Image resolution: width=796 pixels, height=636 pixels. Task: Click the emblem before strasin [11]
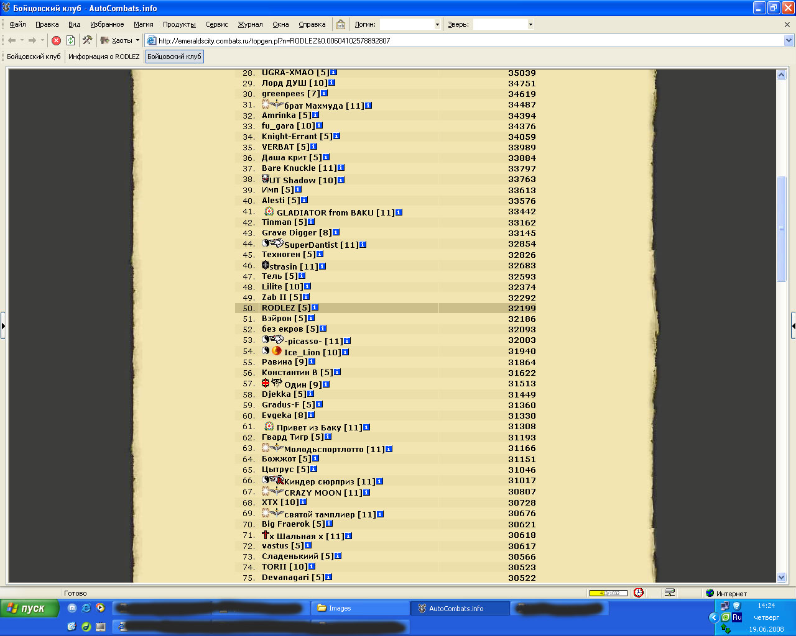266,265
